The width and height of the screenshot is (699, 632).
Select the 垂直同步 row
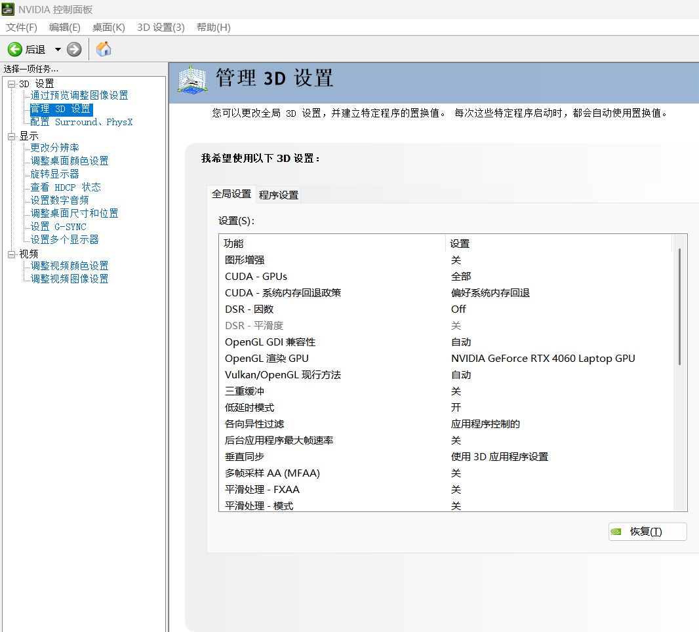pyautogui.click(x=447, y=457)
